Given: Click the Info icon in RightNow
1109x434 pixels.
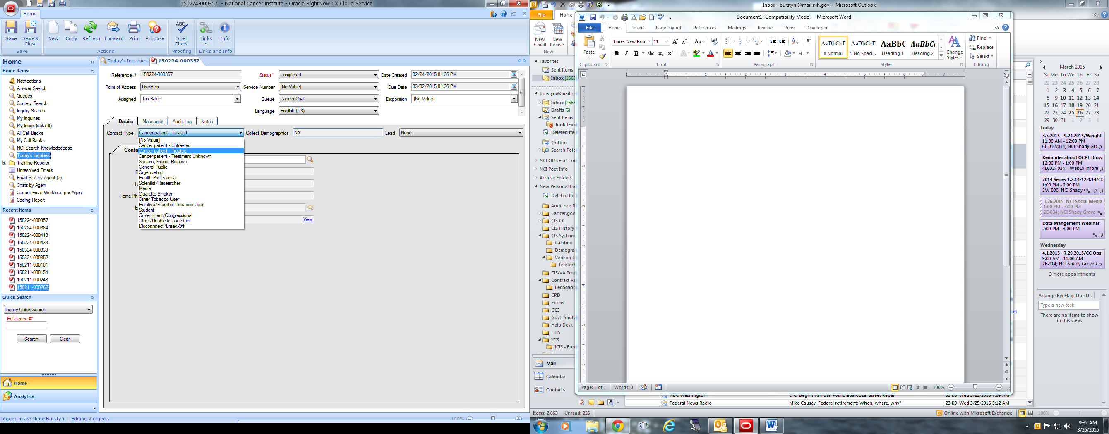Looking at the screenshot, I should [x=225, y=31].
